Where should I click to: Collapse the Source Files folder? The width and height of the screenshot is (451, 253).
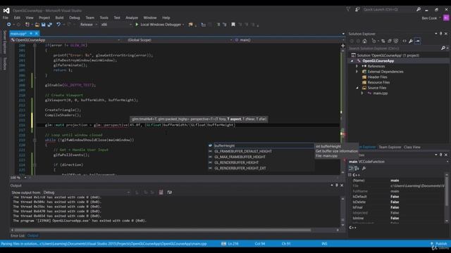(357, 88)
